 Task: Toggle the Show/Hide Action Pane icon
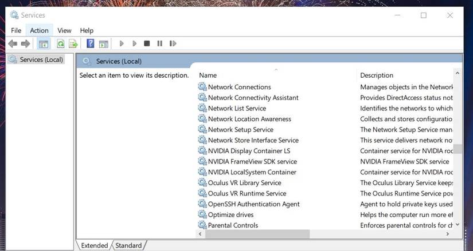(x=103, y=44)
